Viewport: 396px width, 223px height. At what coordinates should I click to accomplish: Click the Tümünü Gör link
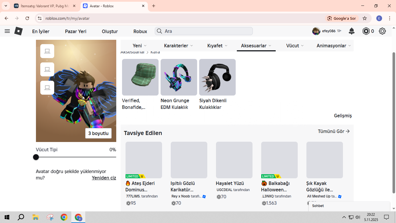[x=334, y=131]
